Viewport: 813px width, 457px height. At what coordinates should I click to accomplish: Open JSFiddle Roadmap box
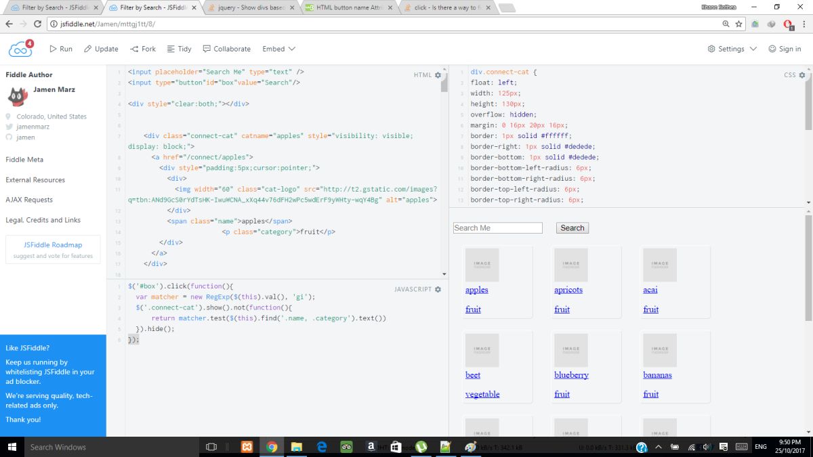[53, 250]
